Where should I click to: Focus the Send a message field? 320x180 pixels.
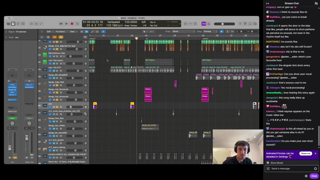(x=291, y=168)
